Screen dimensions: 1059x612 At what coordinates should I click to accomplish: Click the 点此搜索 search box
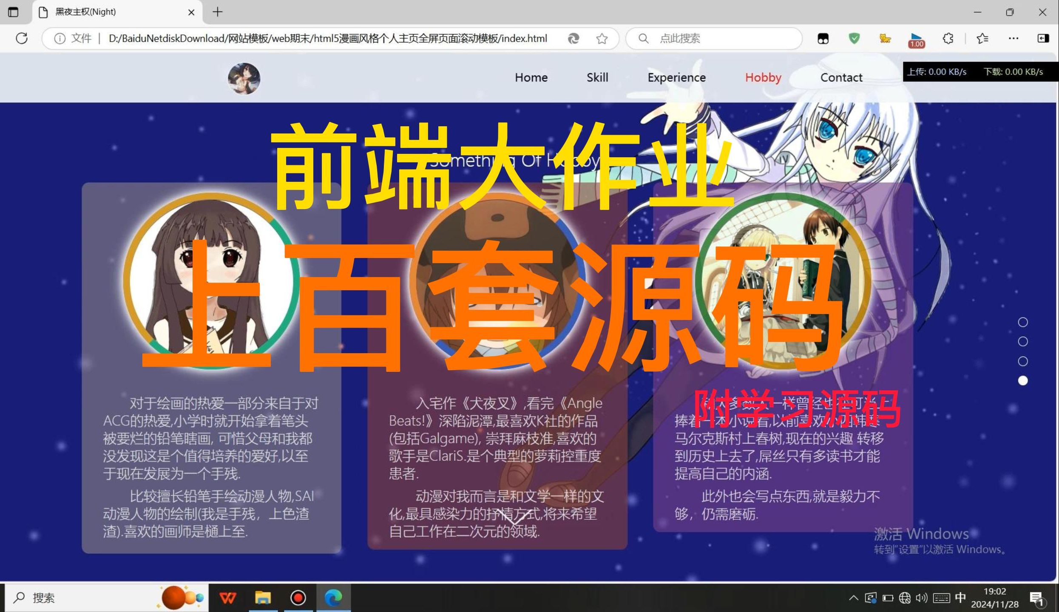(714, 39)
